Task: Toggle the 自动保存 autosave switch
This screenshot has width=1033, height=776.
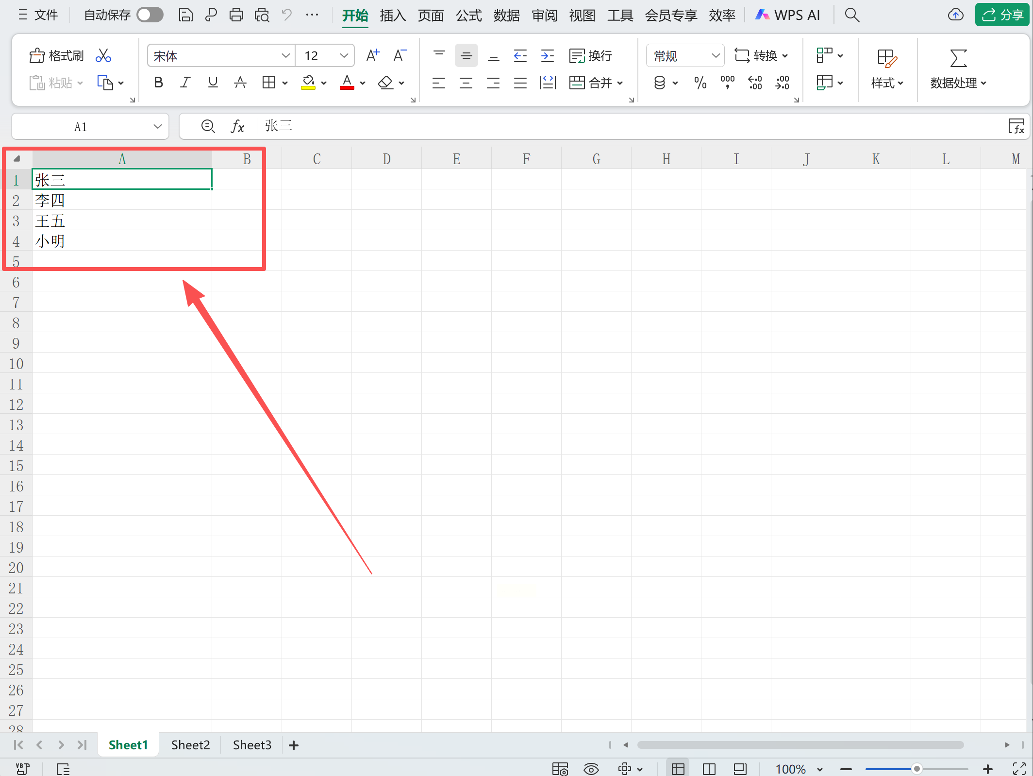Action: click(150, 15)
